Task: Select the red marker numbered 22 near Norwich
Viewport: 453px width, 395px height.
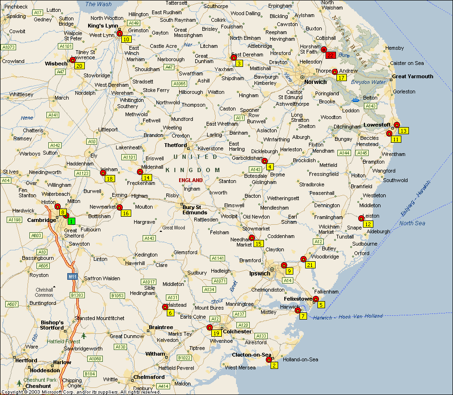Action: pyautogui.click(x=330, y=55)
